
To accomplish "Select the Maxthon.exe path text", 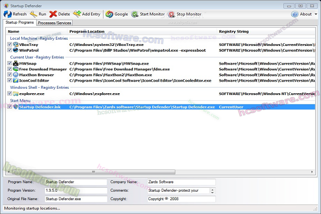I will (x=111, y=75).
